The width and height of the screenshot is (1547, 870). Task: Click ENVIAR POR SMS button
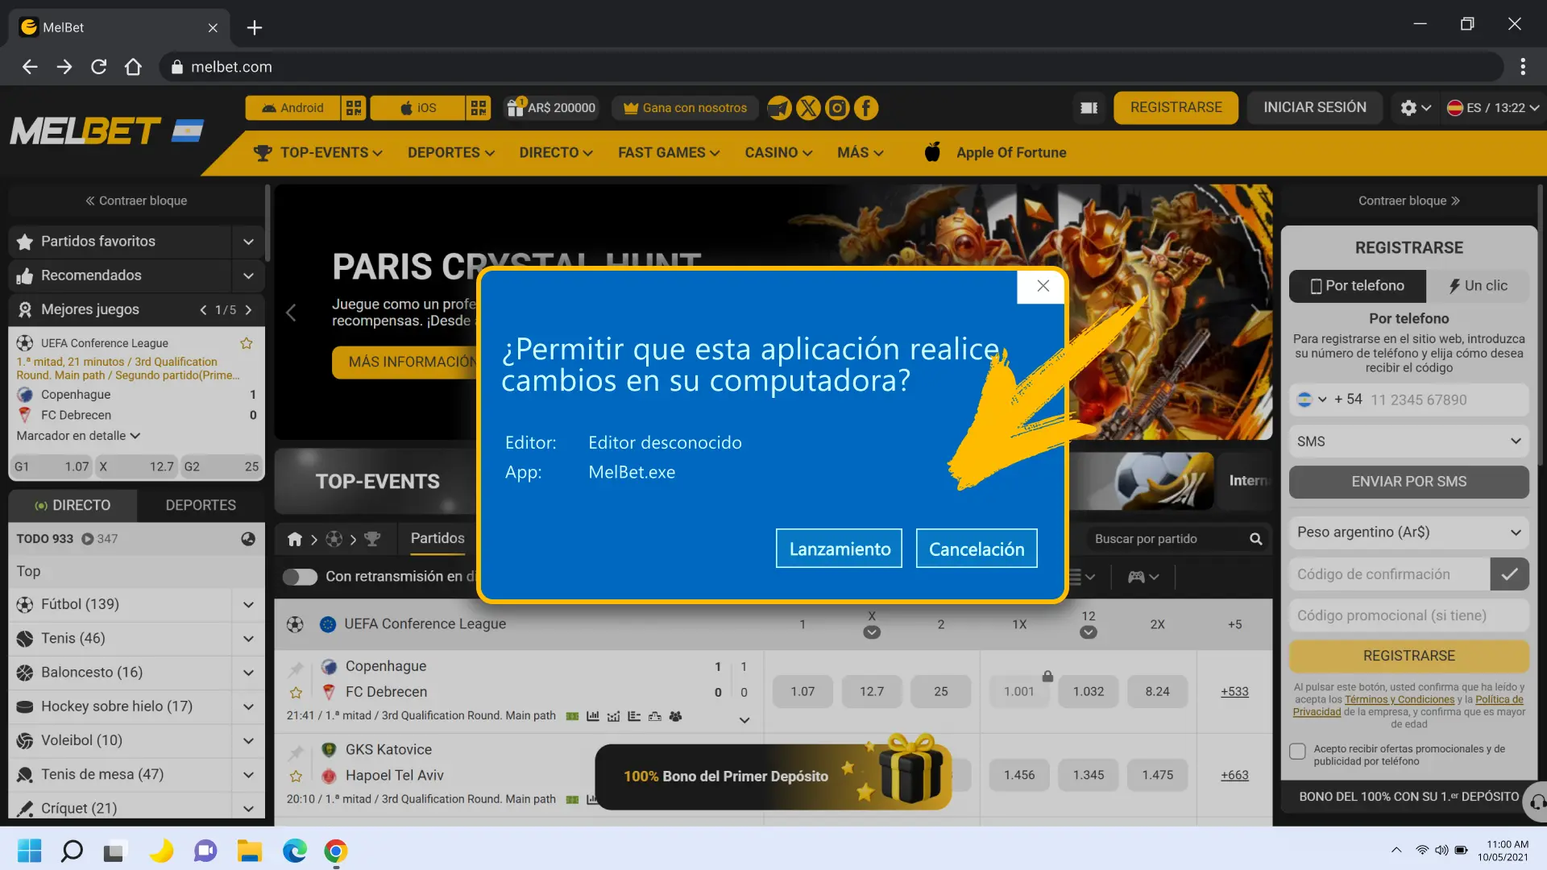coord(1408,482)
